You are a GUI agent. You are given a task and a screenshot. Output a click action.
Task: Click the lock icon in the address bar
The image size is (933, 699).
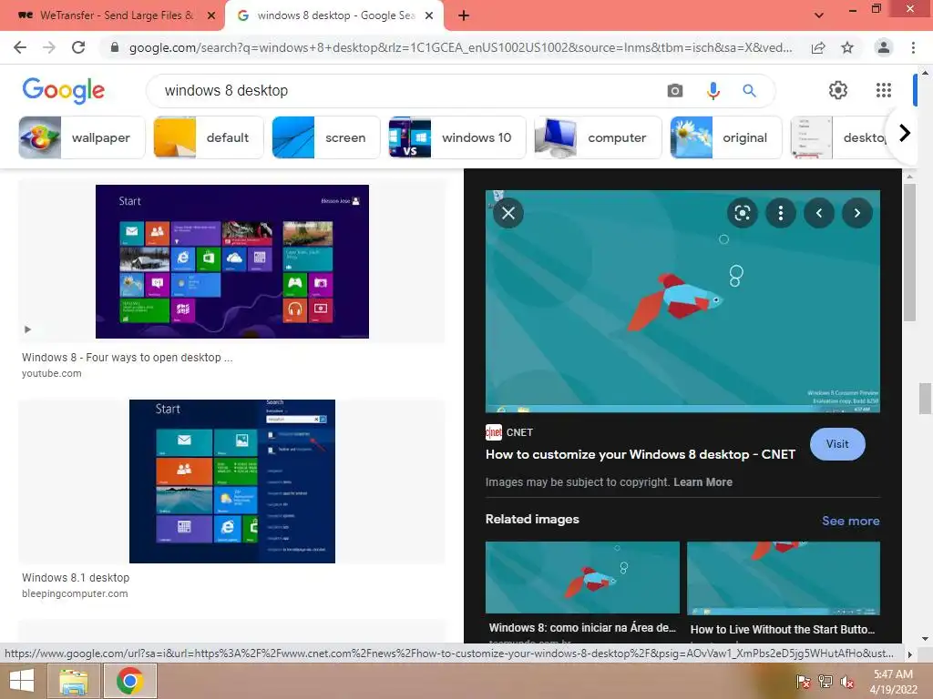115,47
